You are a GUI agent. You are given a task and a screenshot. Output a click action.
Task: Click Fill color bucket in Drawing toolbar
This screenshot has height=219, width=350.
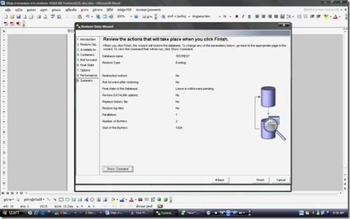pos(113,199)
